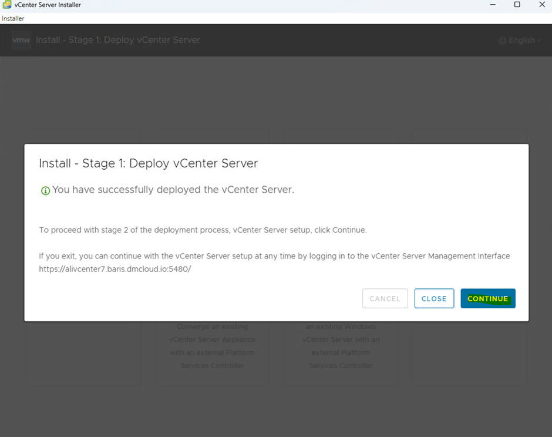Click the 'To proceed with stage 2' instruction text

[x=203, y=230]
